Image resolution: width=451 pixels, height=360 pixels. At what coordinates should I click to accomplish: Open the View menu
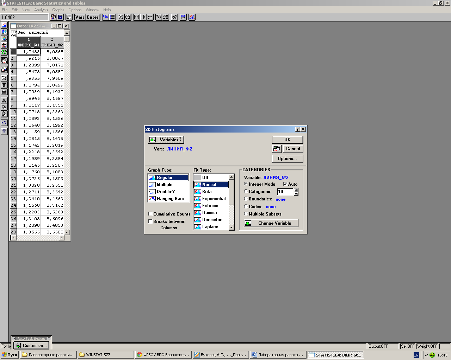[26, 10]
